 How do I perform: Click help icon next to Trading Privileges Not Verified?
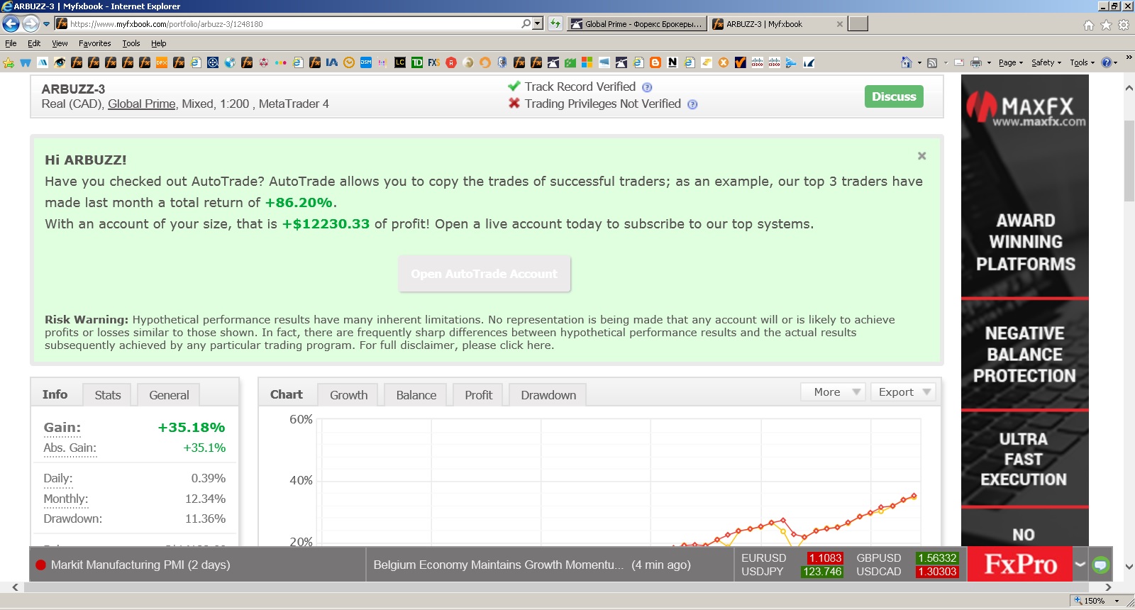click(x=692, y=104)
